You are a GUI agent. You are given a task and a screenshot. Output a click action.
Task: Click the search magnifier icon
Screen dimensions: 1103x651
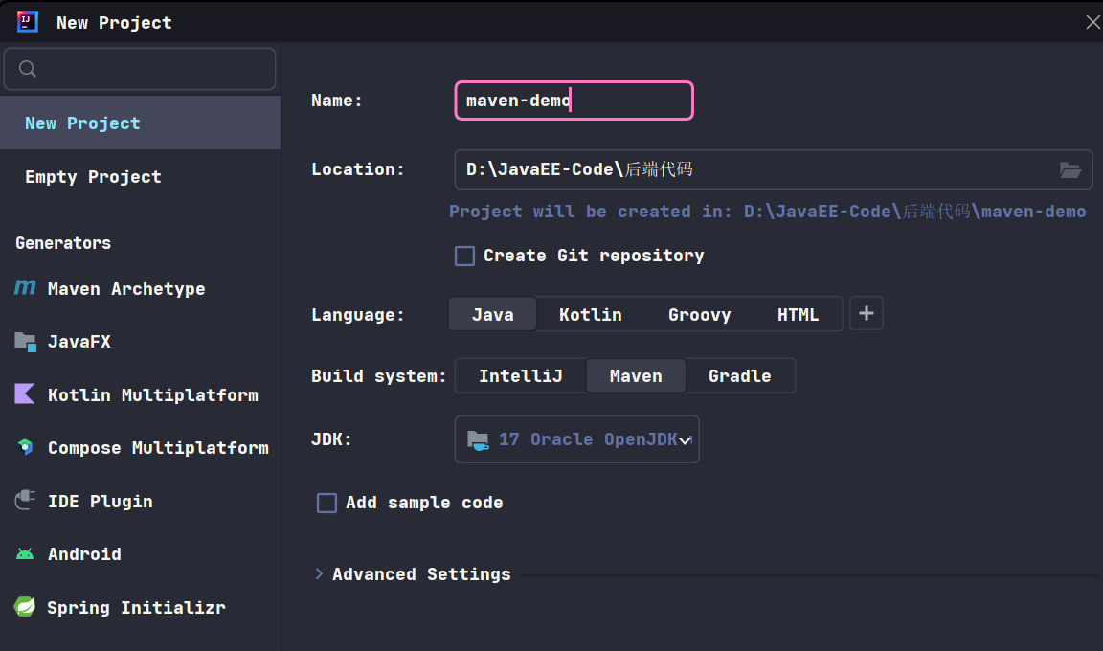tap(28, 69)
